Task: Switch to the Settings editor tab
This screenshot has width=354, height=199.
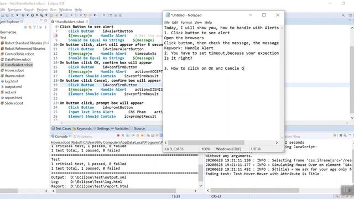Action: 102,128
